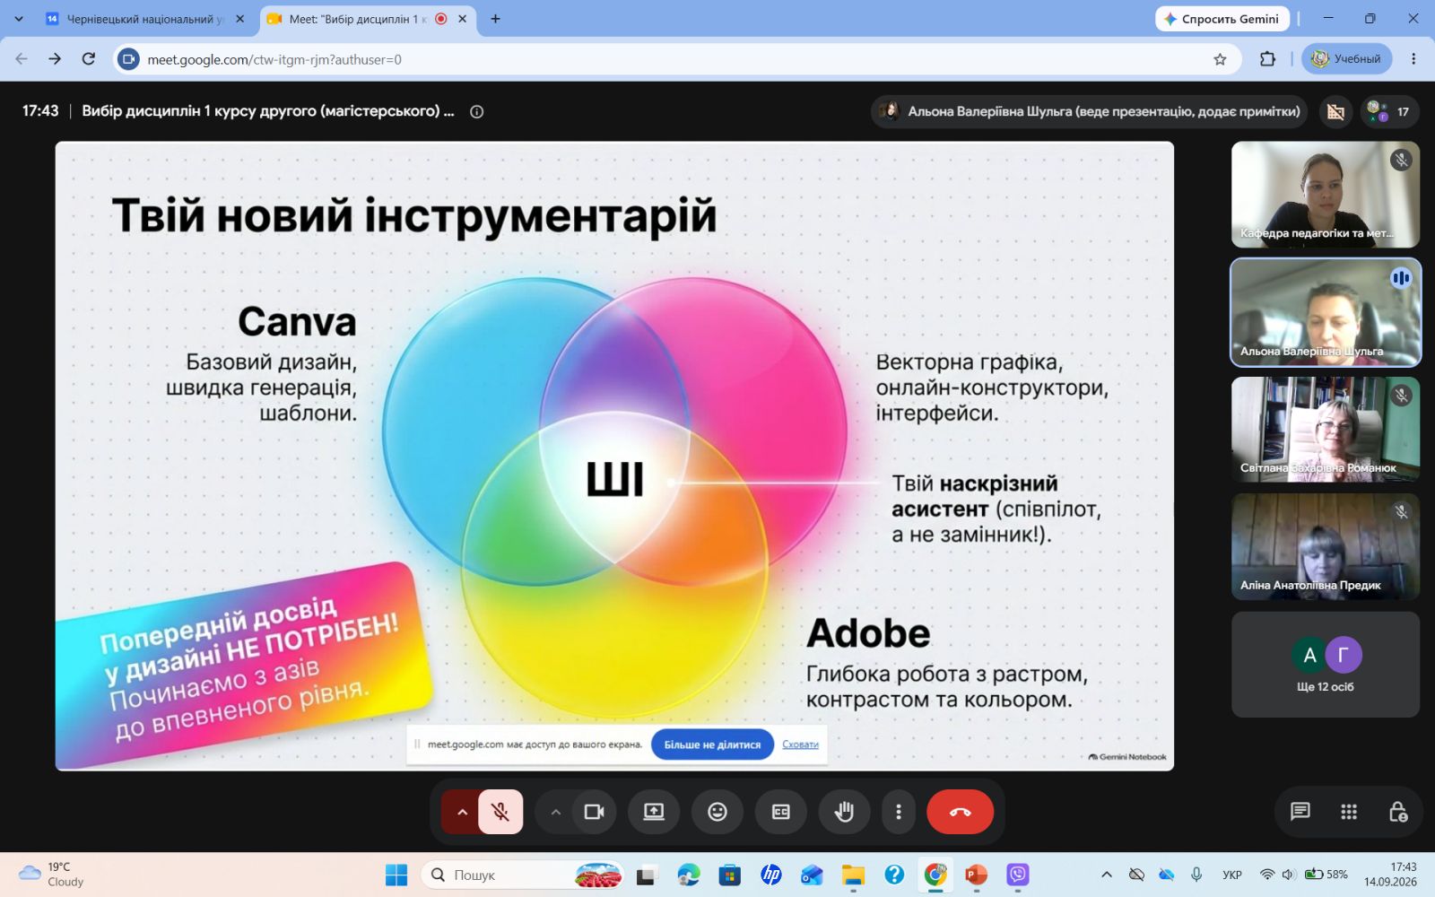The height and width of the screenshot is (897, 1435).
Task: Switch to the Чернівецький національний browser tab
Action: click(x=142, y=19)
